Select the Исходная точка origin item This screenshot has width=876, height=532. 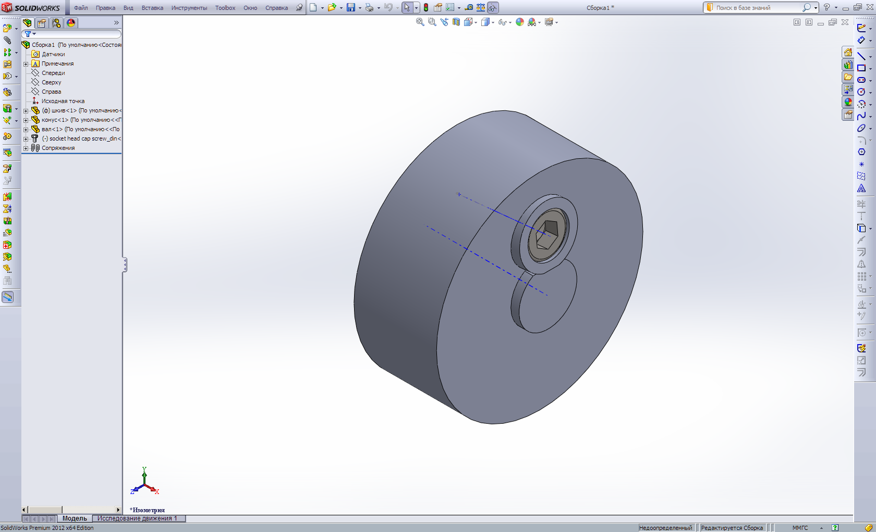pyautogui.click(x=63, y=101)
